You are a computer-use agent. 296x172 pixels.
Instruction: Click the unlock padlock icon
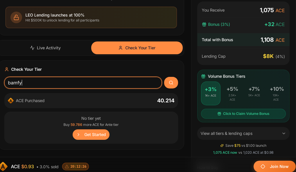point(16,17)
